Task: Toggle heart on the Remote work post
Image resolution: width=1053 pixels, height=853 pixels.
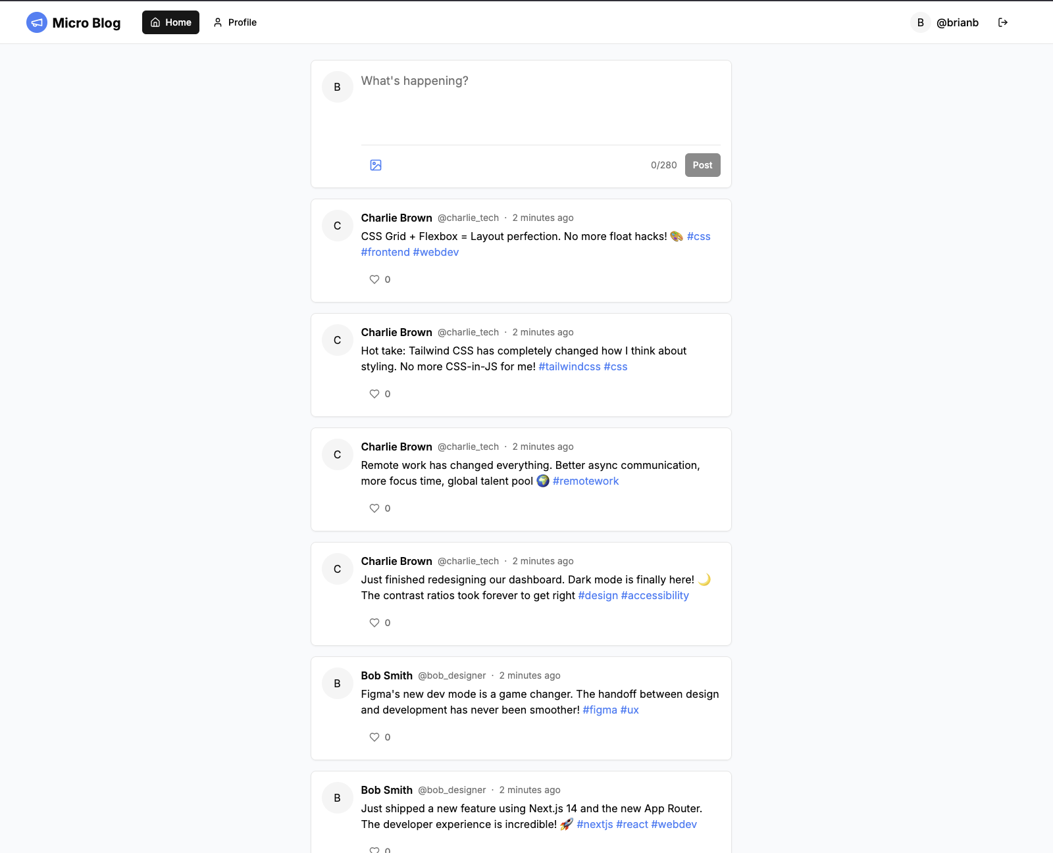Action: coord(374,508)
